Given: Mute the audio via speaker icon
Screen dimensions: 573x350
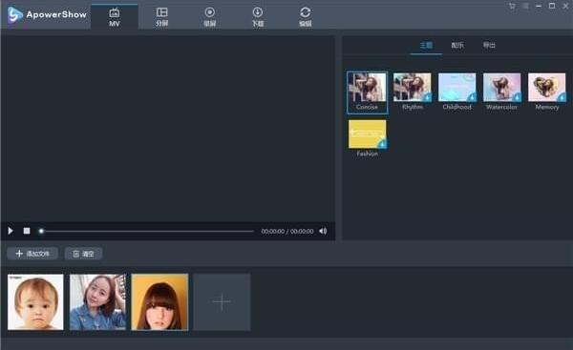Looking at the screenshot, I should 323,231.
